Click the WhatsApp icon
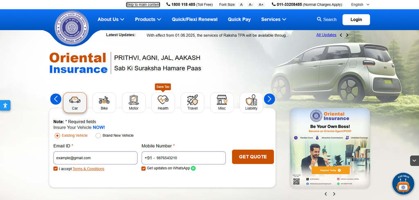 (193, 168)
